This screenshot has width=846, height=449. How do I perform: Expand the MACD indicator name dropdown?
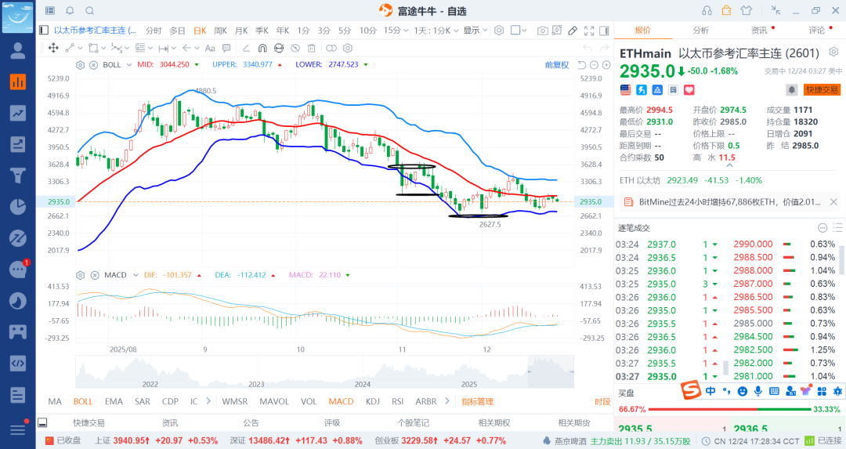[136, 275]
